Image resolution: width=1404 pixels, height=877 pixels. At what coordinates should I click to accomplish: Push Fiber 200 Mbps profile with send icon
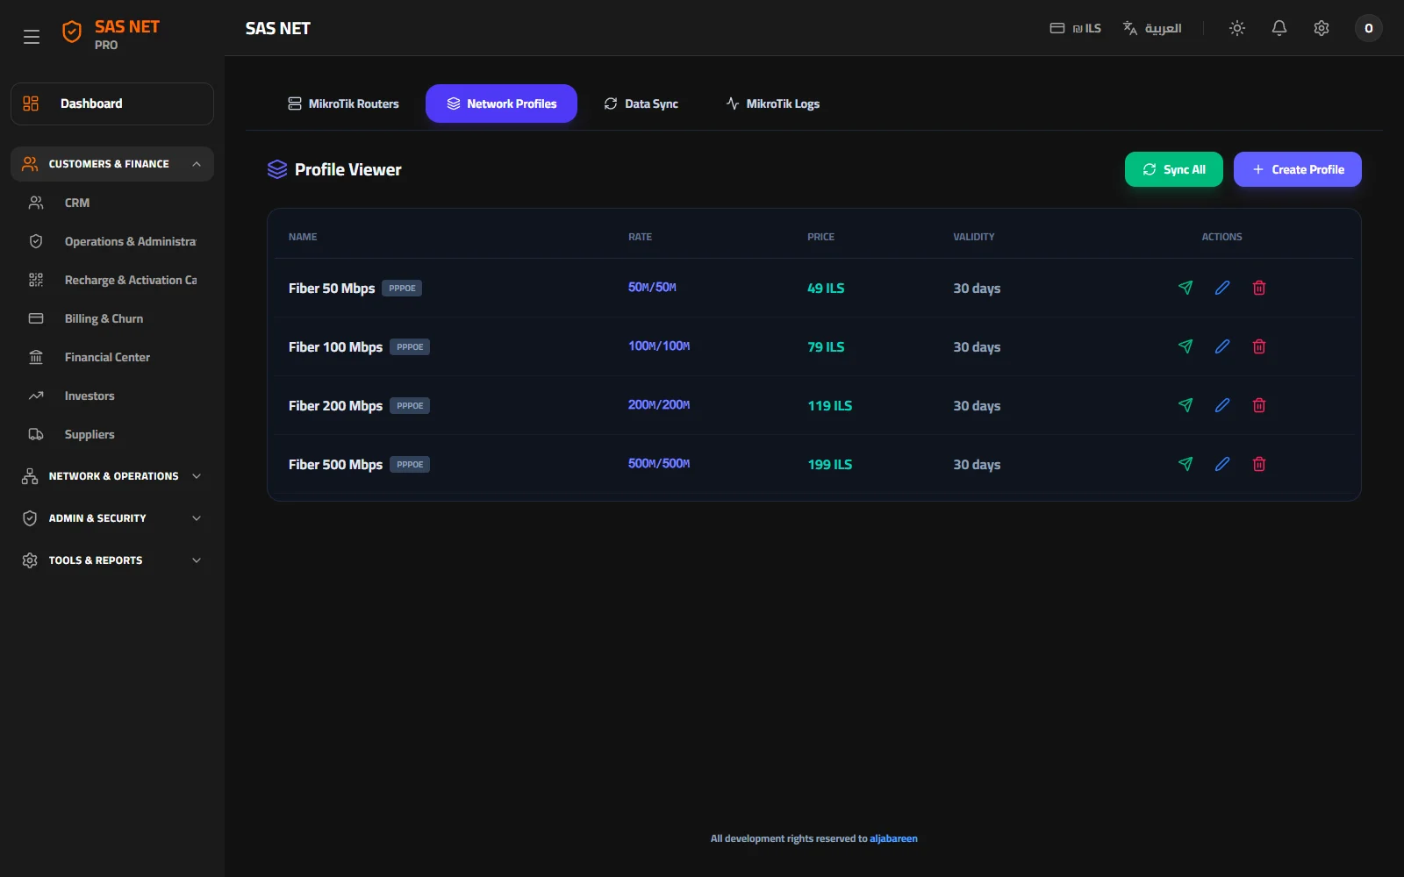point(1186,405)
